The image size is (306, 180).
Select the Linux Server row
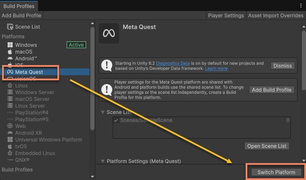pyautogui.click(x=45, y=106)
